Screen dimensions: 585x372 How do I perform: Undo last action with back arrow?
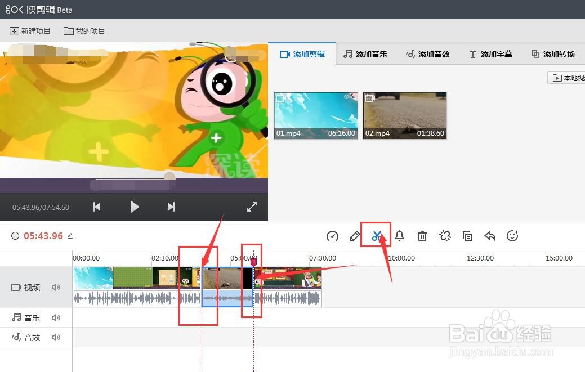tap(490, 236)
